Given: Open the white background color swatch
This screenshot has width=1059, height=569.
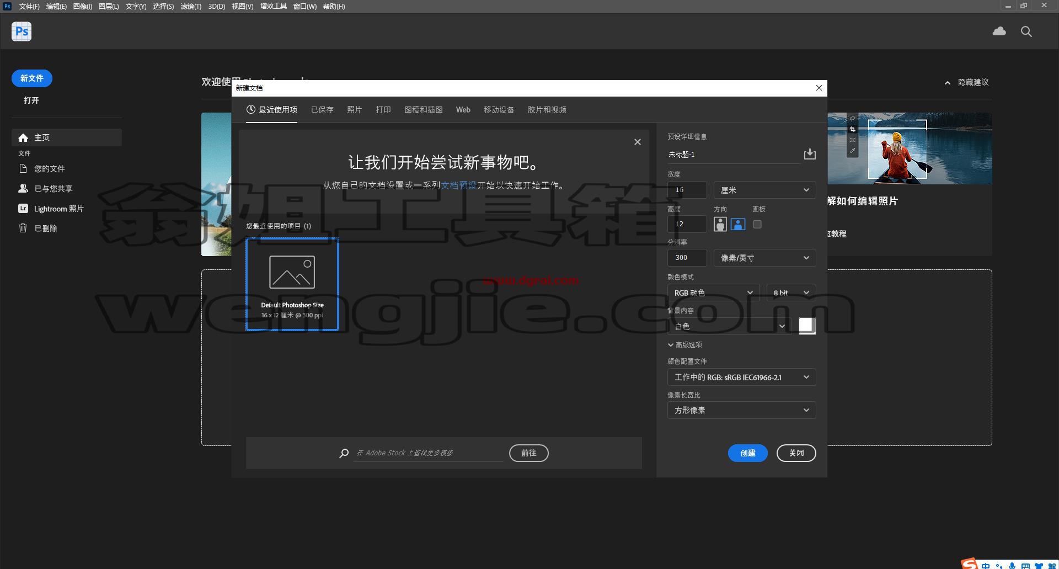Looking at the screenshot, I should tap(807, 326).
